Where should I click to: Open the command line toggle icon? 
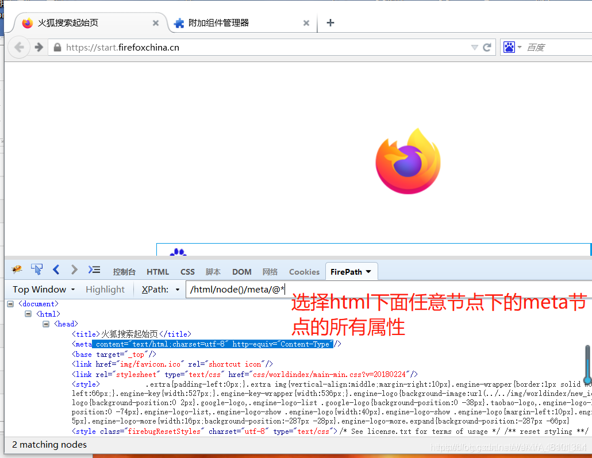coord(94,270)
